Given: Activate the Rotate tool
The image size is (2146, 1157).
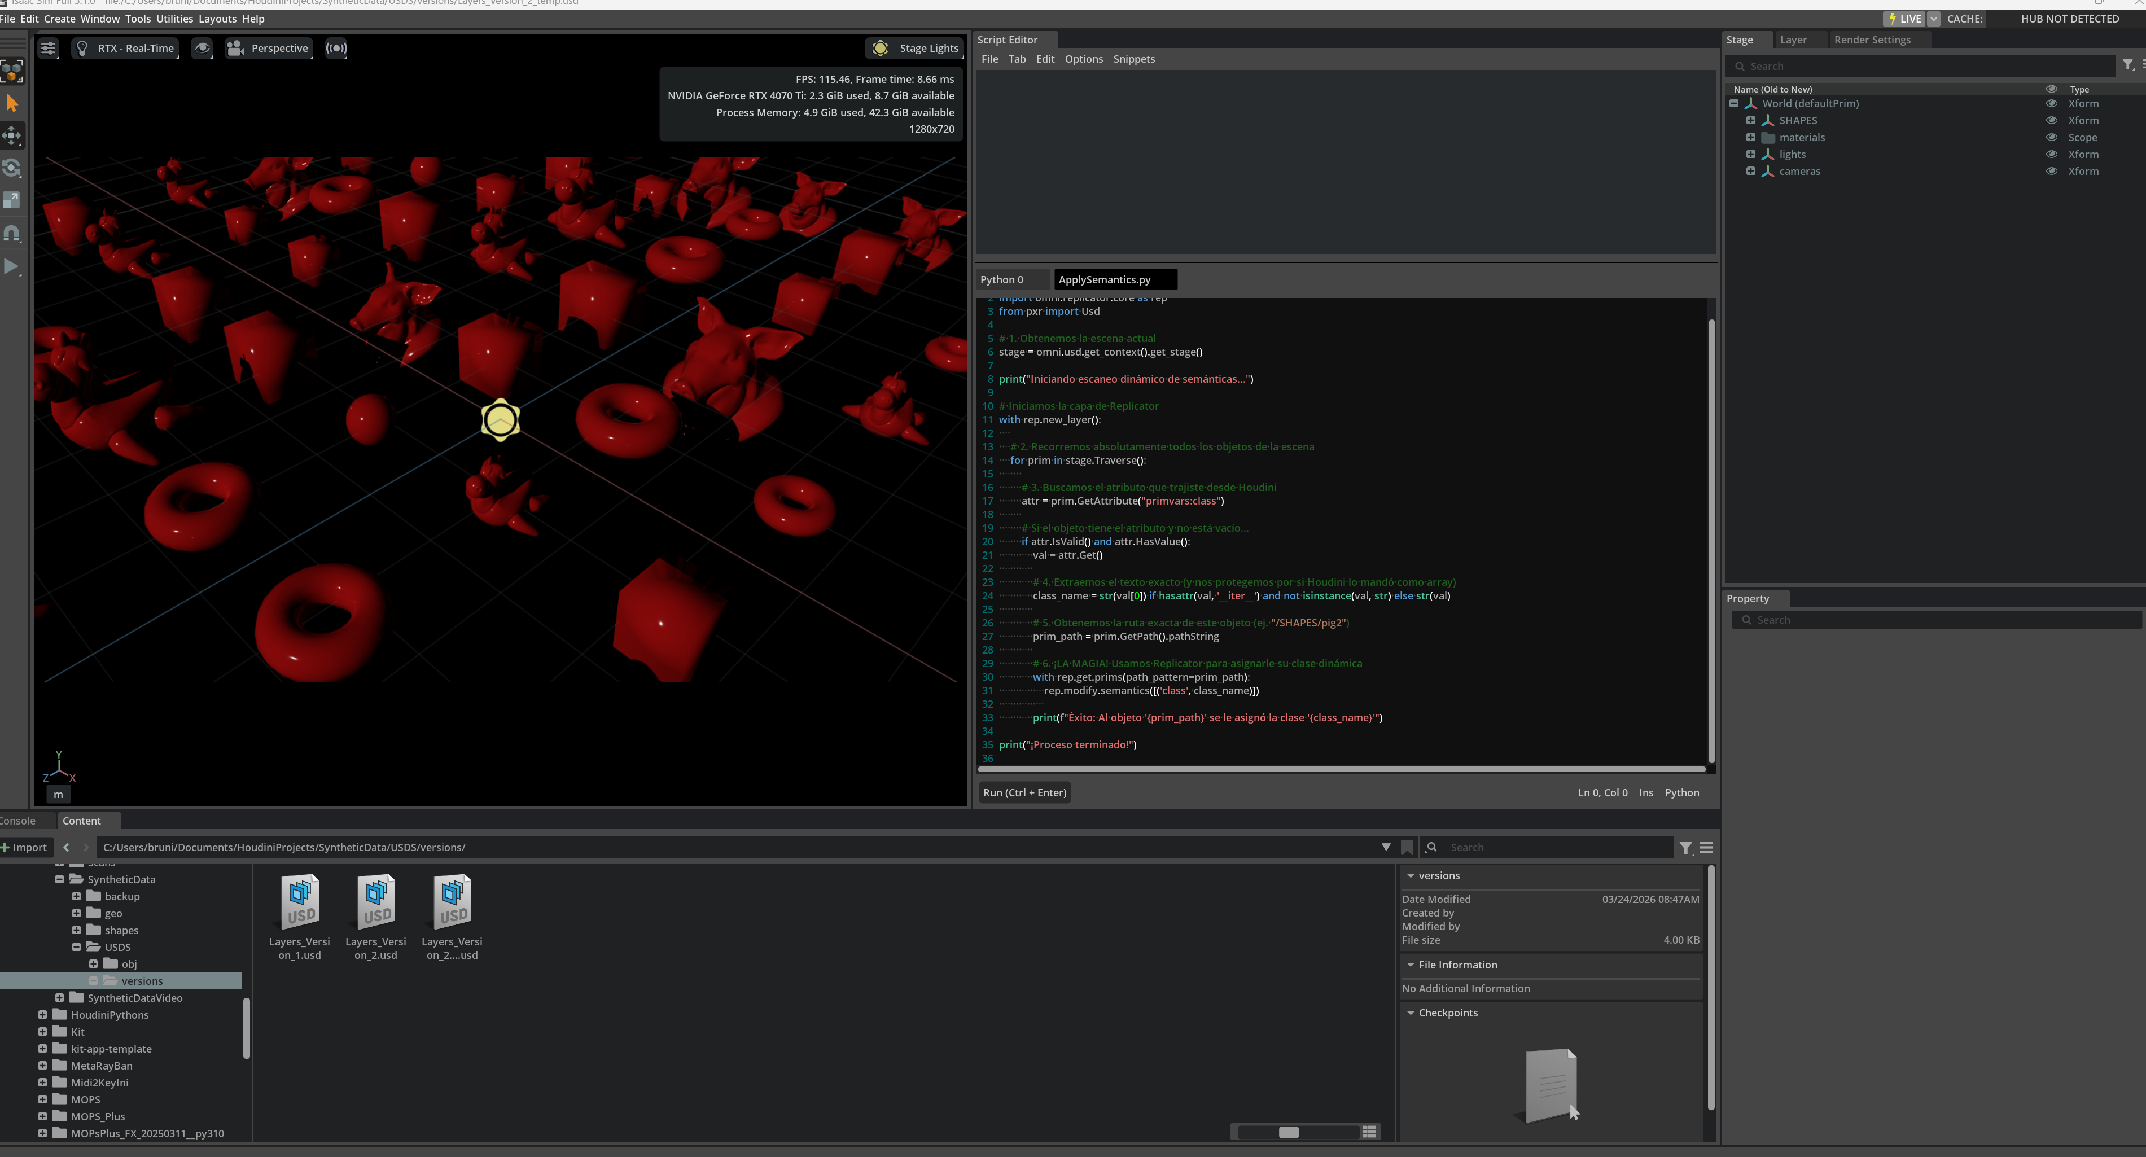Looking at the screenshot, I should pyautogui.click(x=12, y=168).
